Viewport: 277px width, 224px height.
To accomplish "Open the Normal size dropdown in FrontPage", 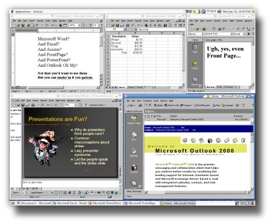I will tap(244, 34).
